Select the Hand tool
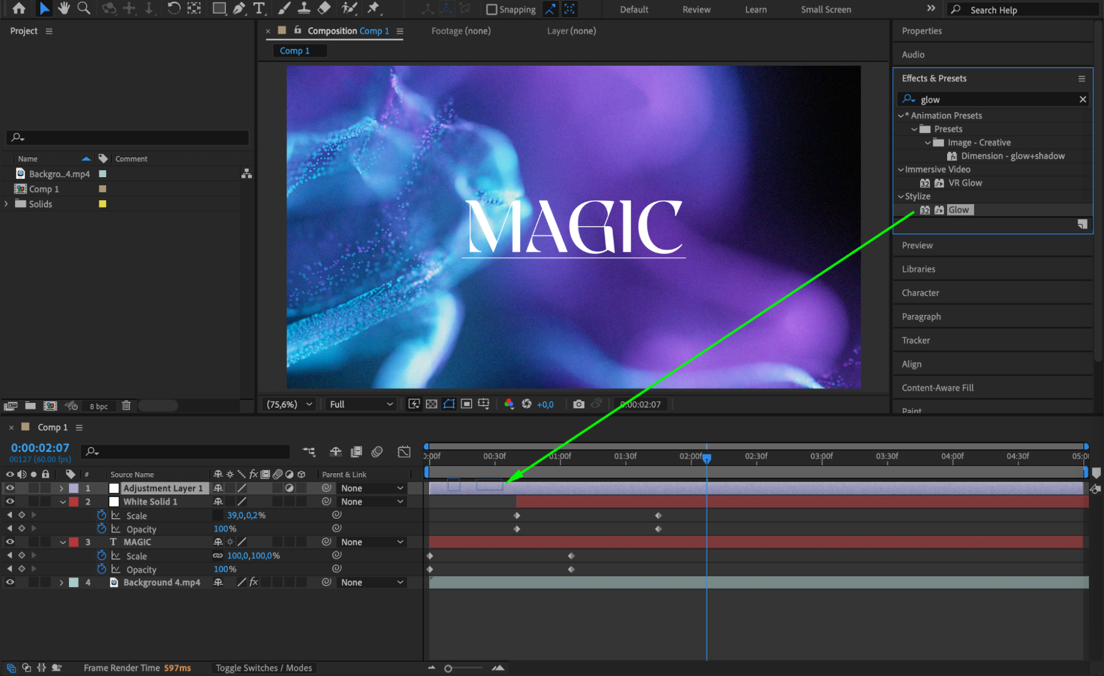This screenshot has height=676, width=1104. (x=64, y=8)
